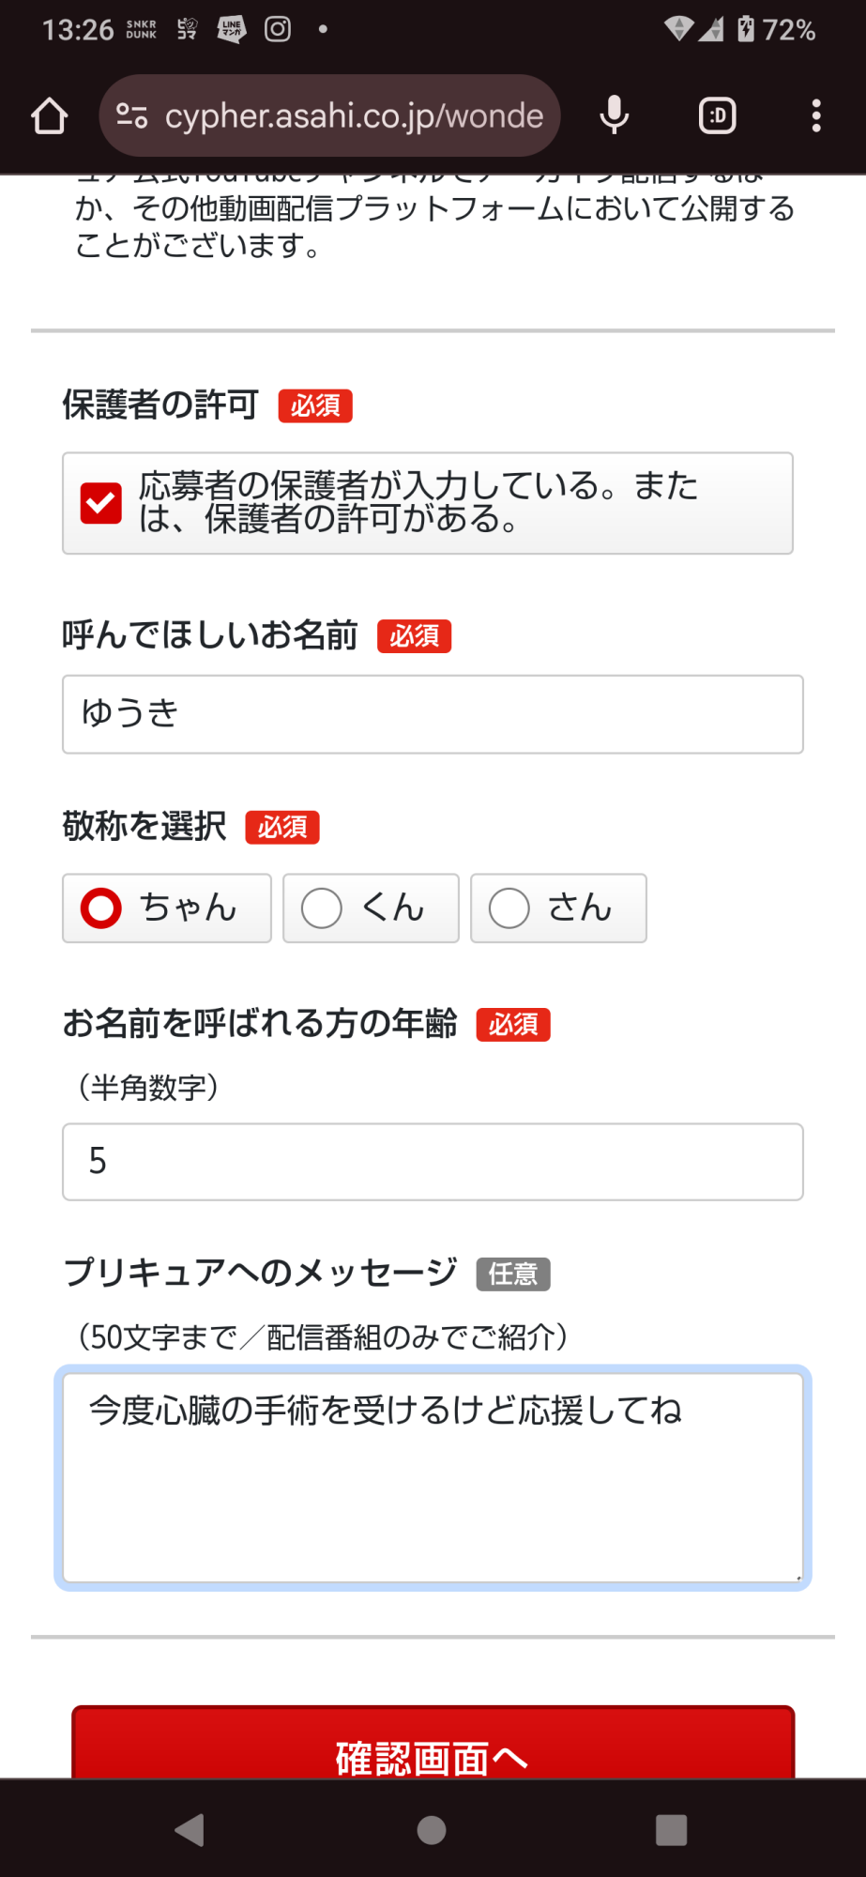The height and width of the screenshot is (1877, 866).
Task: Tap the site info icon in address bar
Action: 131,116
